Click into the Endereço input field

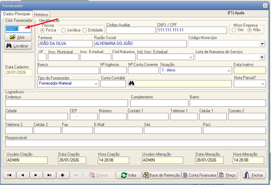coord(66,103)
